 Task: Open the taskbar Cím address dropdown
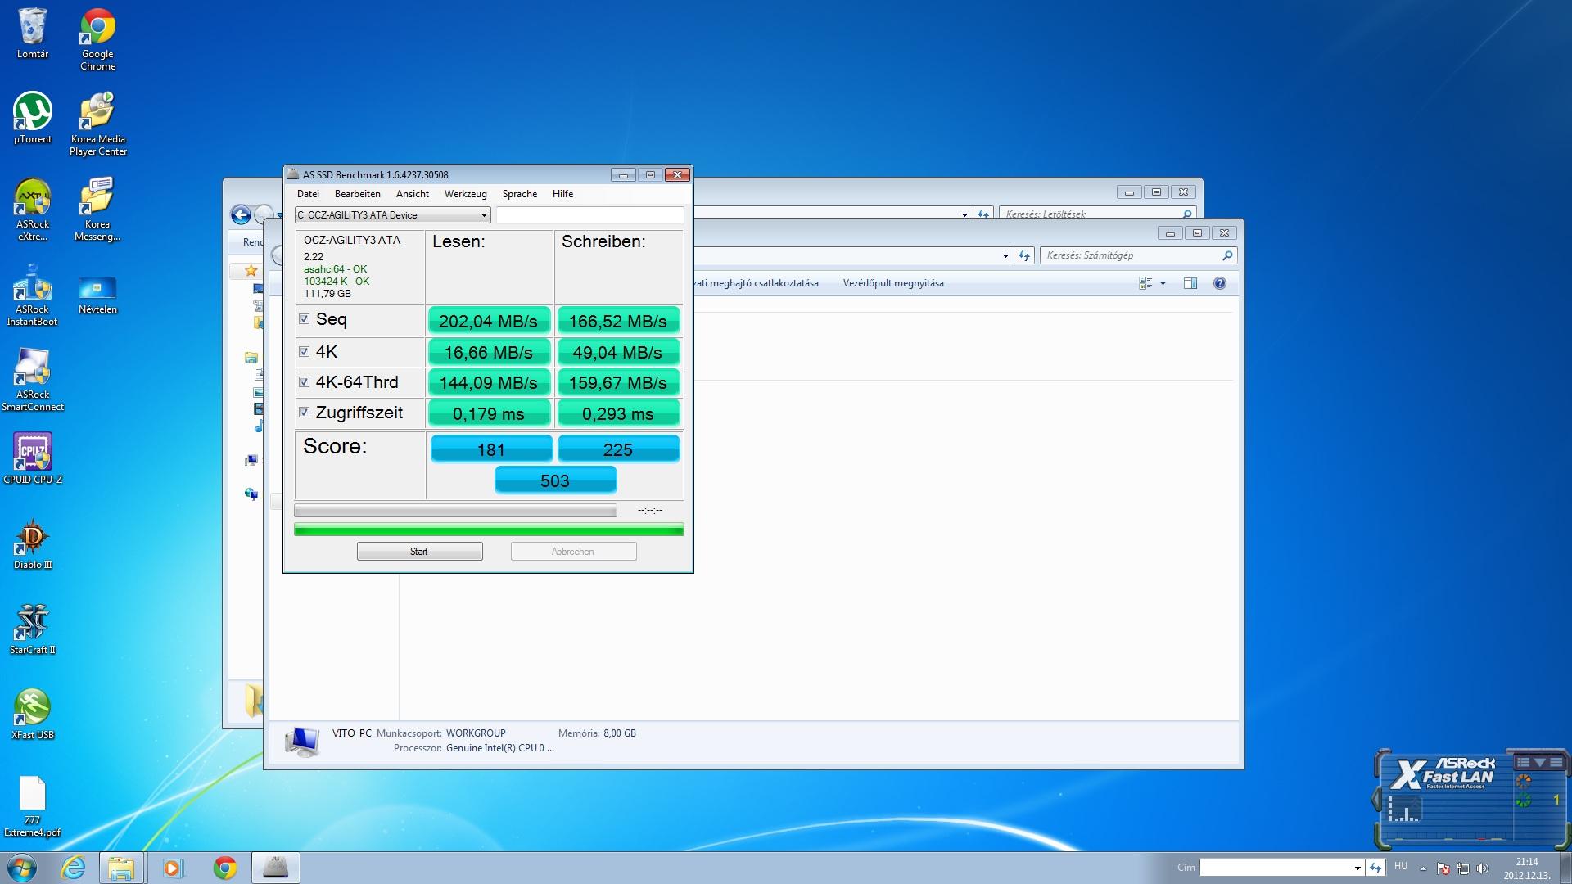(x=1357, y=868)
